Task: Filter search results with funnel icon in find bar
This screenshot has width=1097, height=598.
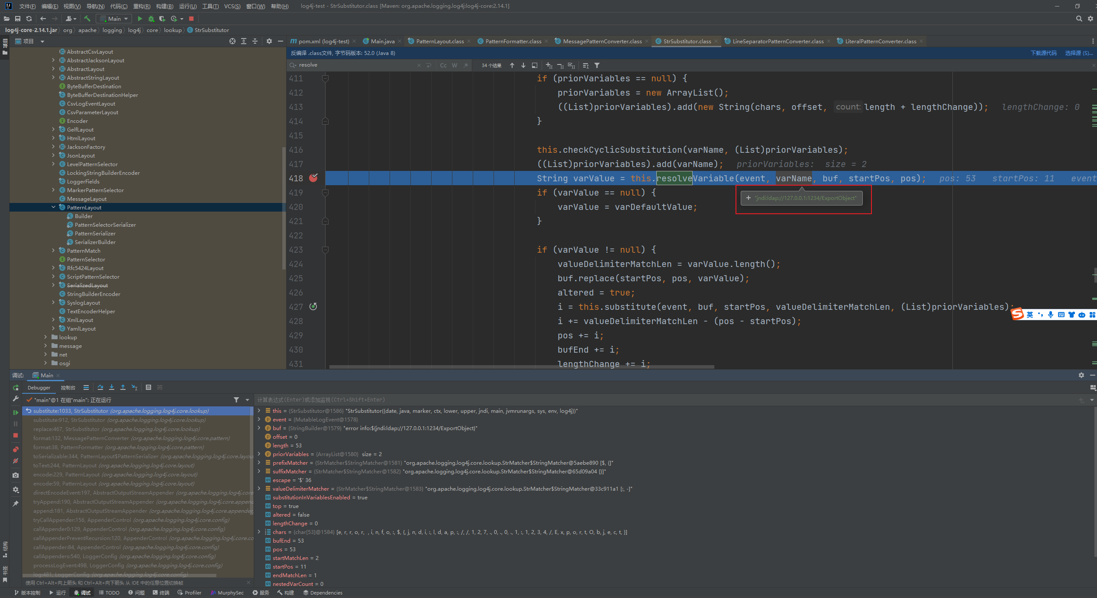Action: [597, 65]
